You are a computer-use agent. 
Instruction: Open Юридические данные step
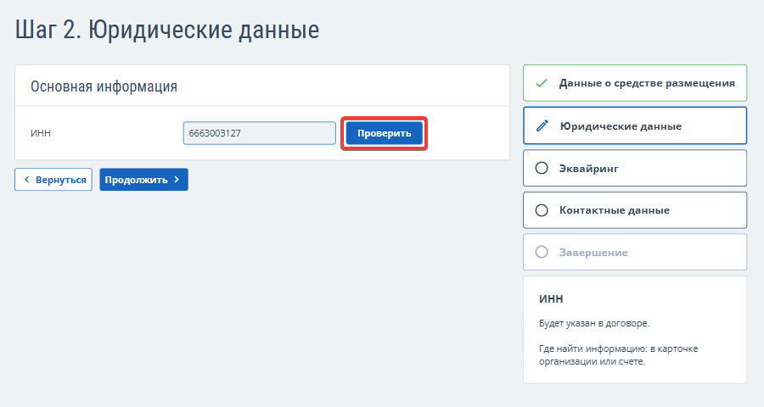621,126
